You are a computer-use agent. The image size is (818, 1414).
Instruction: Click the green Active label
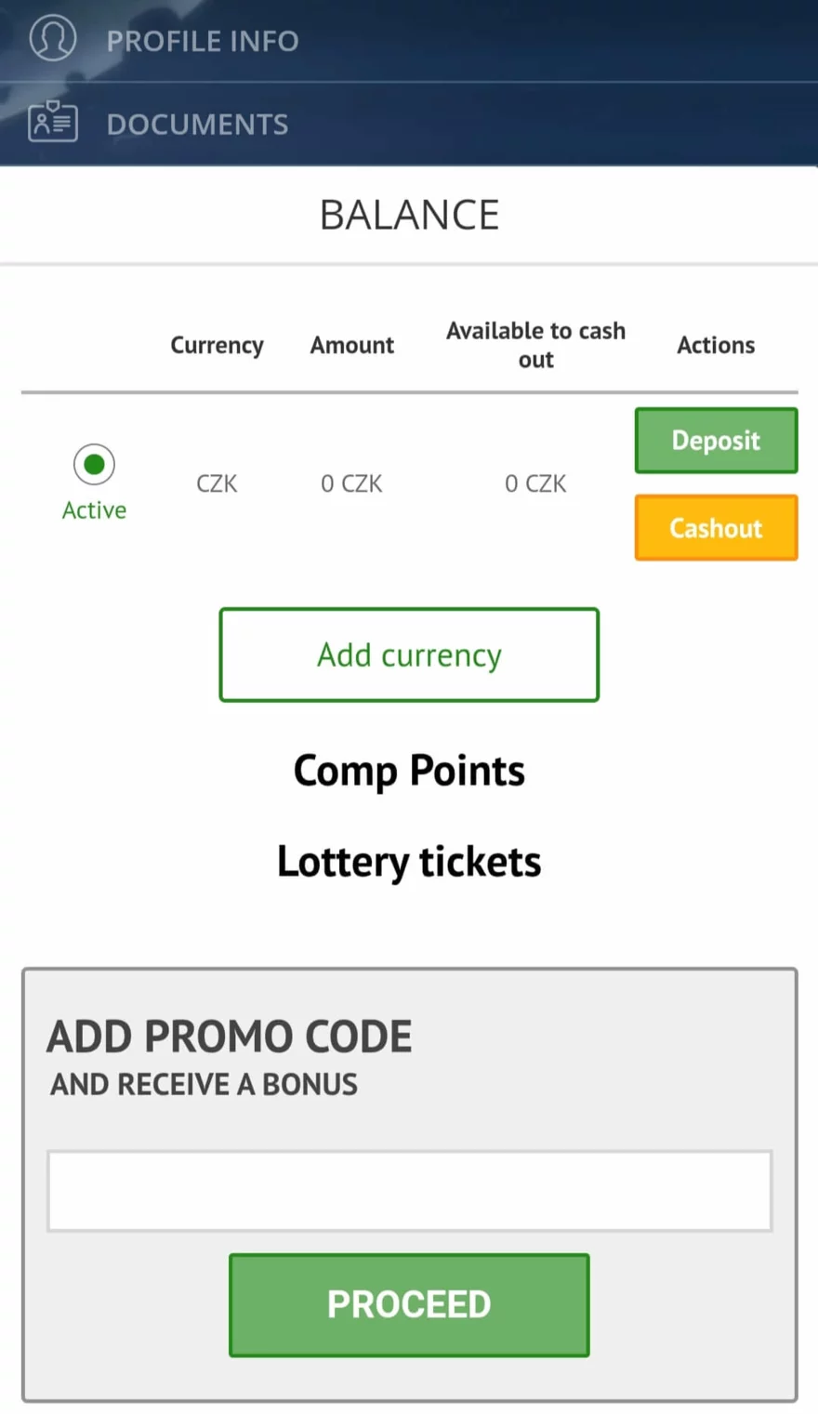94,510
